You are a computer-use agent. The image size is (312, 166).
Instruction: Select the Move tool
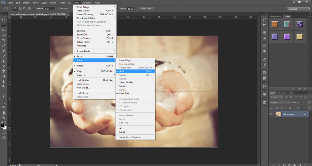pyautogui.click(x=4, y=20)
